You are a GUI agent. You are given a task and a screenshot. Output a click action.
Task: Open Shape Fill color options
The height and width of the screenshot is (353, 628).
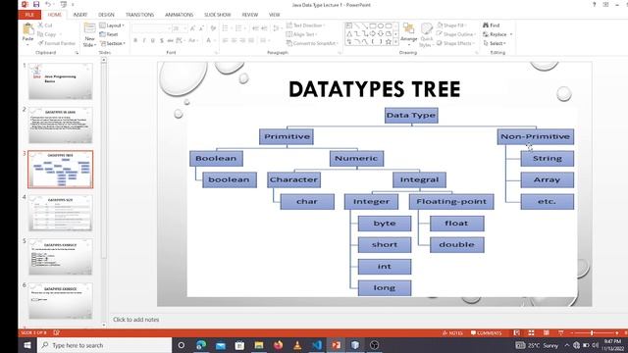[451, 25]
